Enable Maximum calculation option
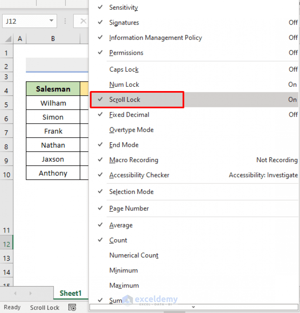Viewport: 300px width, 313px height. tap(194, 286)
